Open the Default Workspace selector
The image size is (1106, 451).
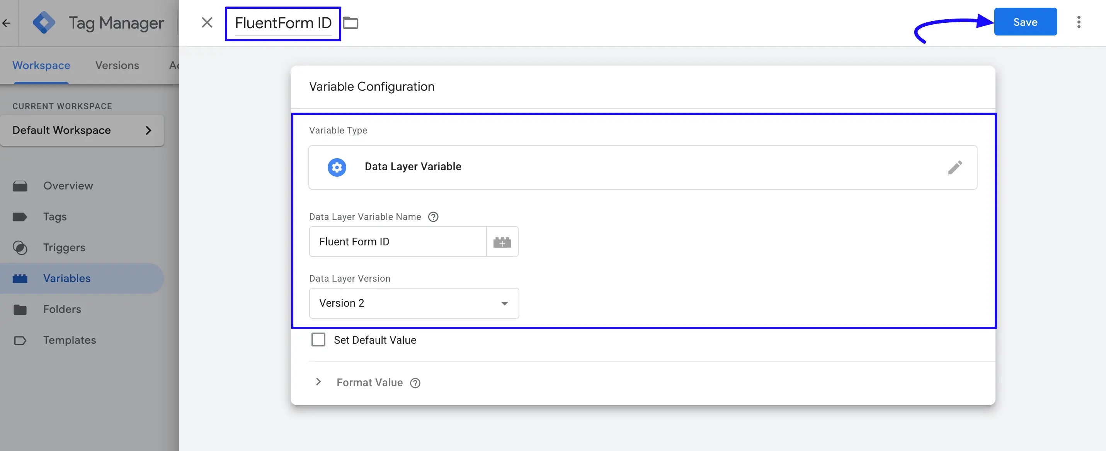82,130
